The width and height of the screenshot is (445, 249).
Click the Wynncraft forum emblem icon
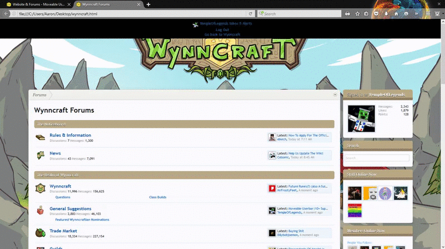tap(40, 188)
